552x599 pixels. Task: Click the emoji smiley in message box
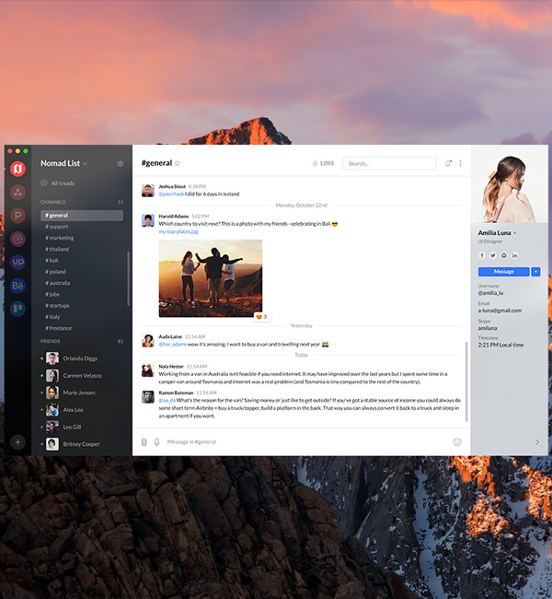(456, 441)
